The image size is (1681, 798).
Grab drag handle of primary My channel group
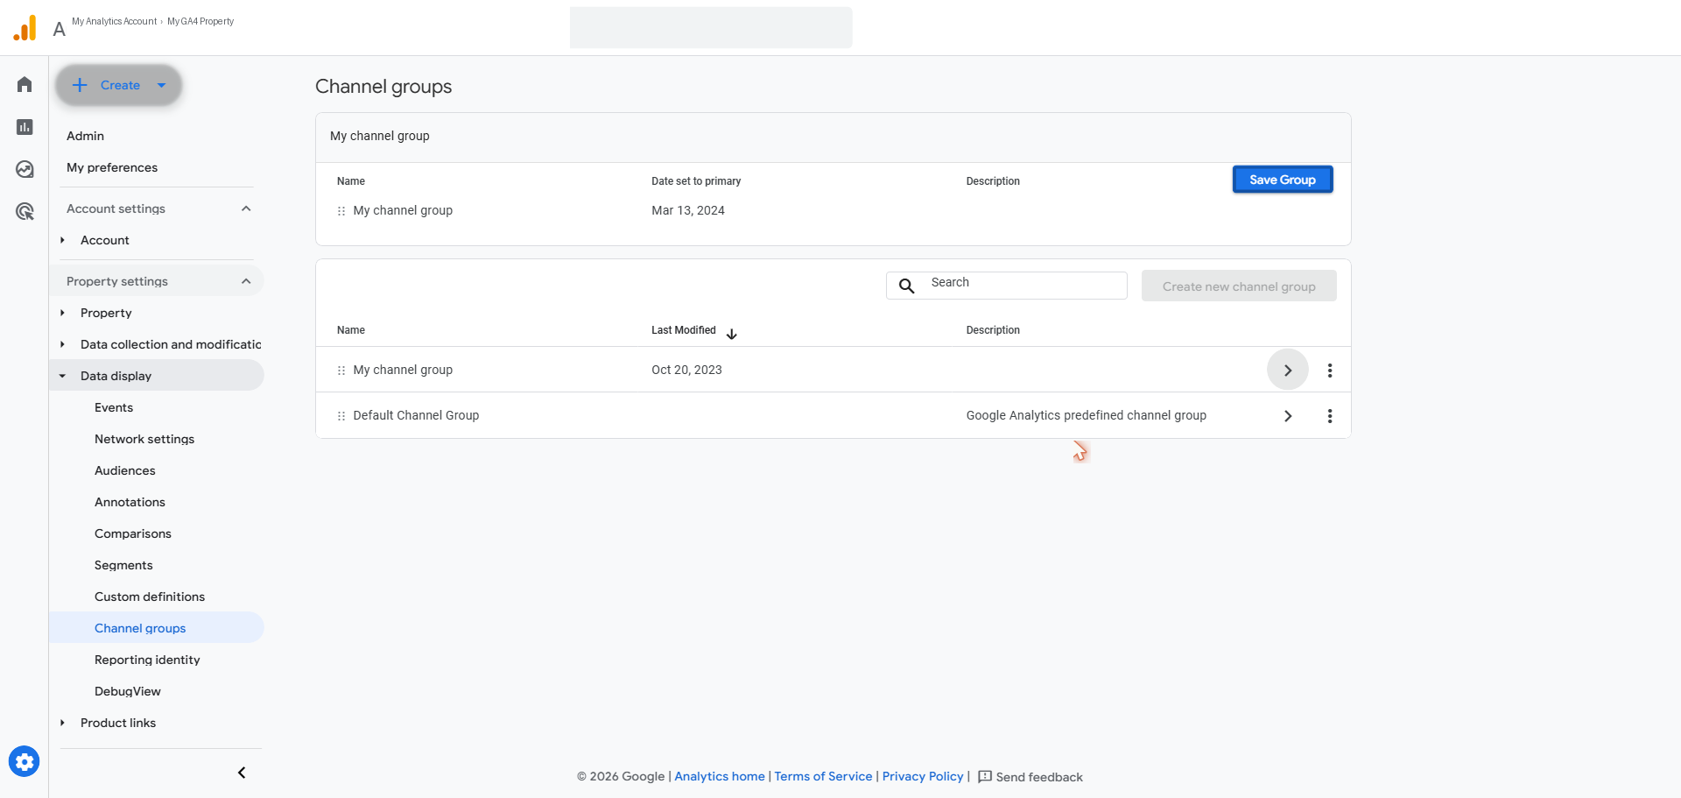coord(341,211)
